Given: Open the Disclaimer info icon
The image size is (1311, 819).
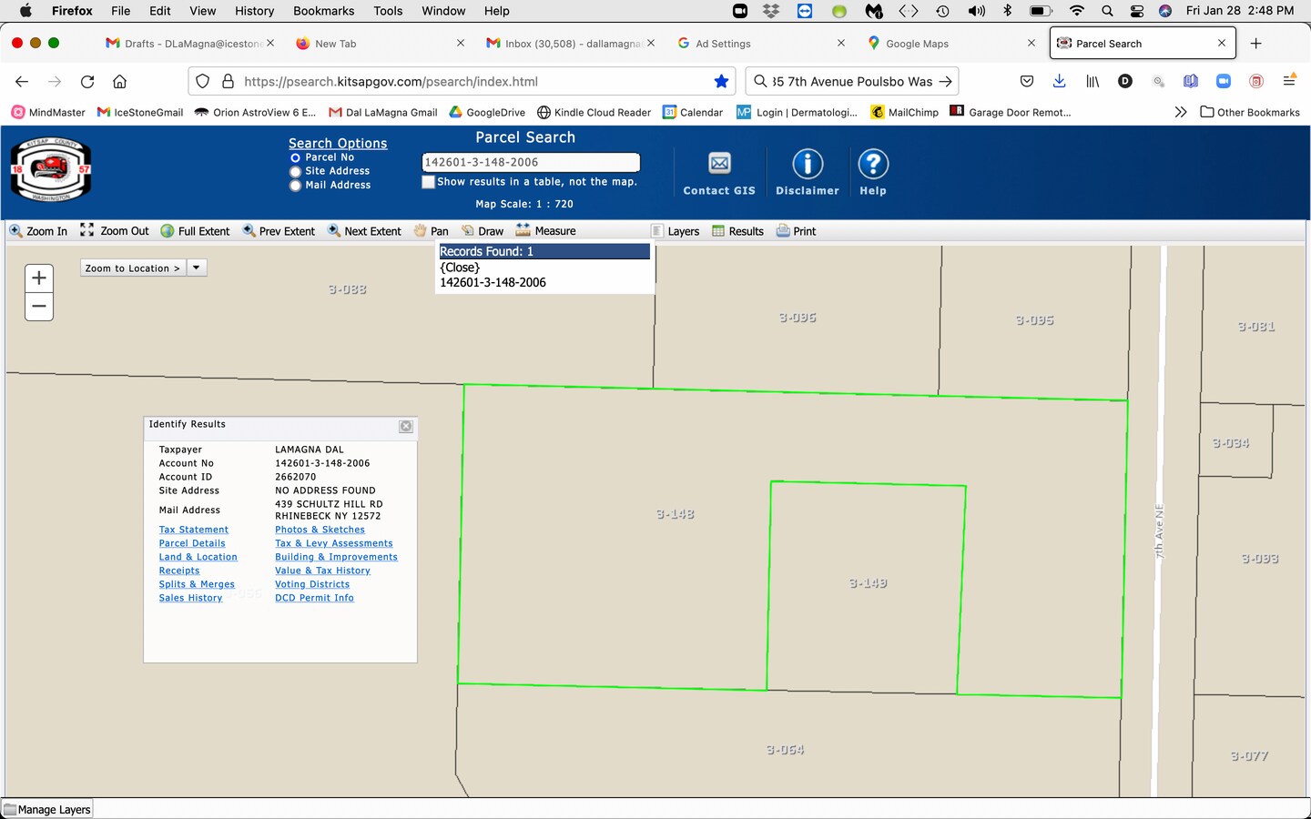Looking at the screenshot, I should pos(807,164).
